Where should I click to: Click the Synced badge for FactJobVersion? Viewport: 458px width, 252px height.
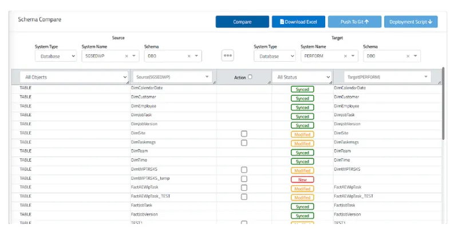click(x=302, y=215)
